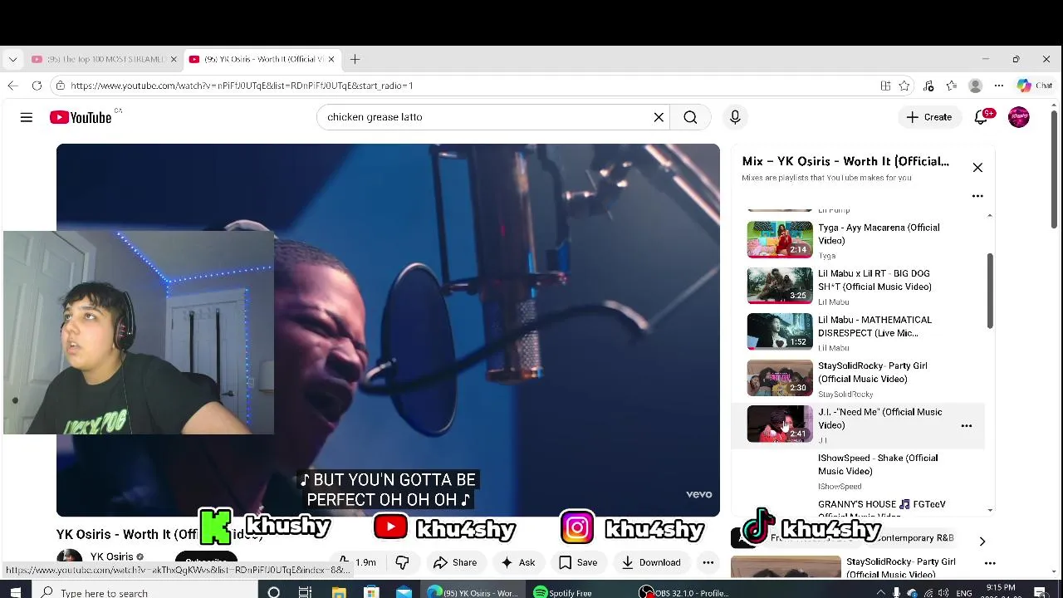
Task: Open File Explorer from the taskbar
Action: coord(339,592)
